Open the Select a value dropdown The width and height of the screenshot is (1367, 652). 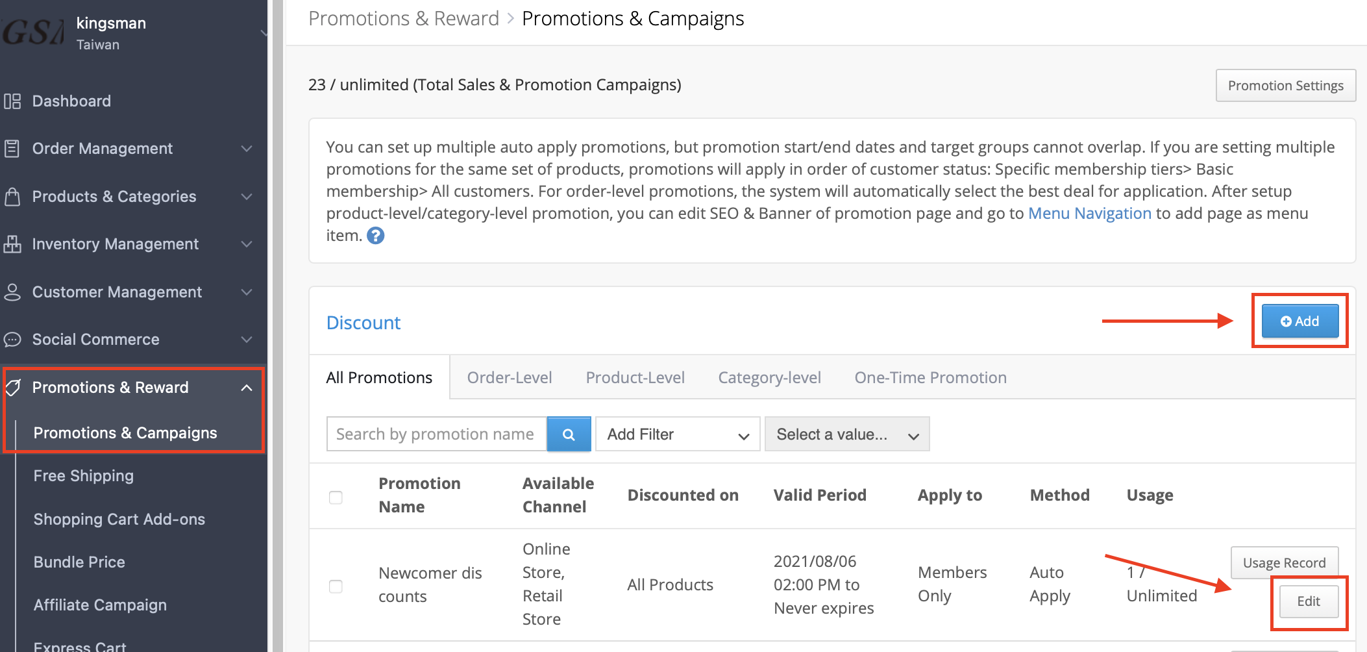847,434
